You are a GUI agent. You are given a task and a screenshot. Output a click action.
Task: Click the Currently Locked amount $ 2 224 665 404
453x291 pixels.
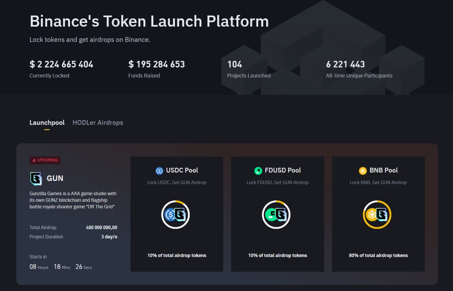(x=61, y=64)
